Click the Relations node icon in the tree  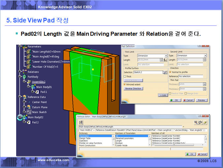point(24,71)
